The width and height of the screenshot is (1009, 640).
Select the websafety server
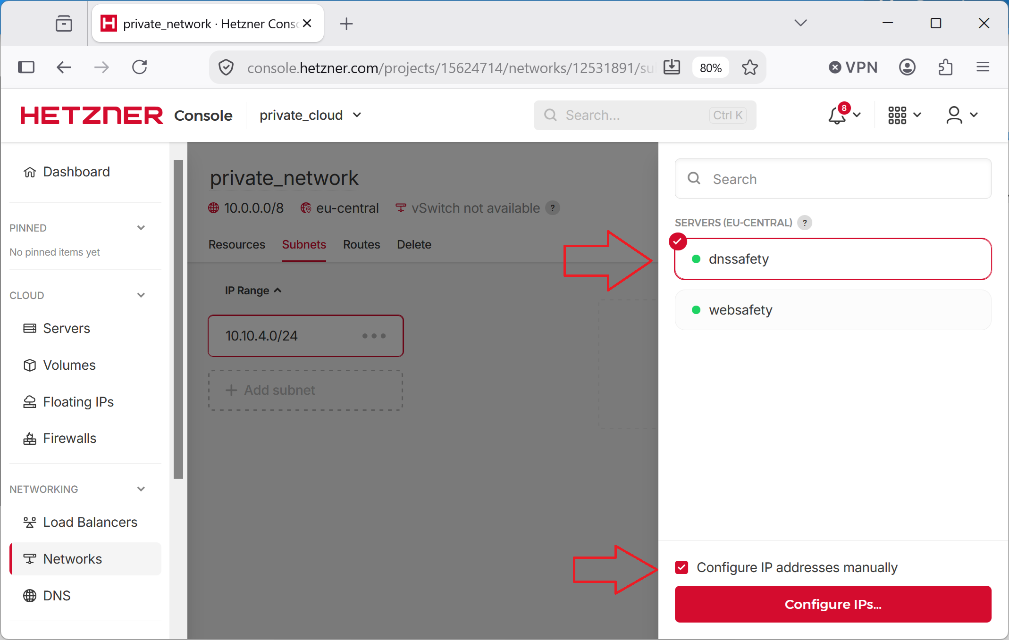pyautogui.click(x=833, y=310)
